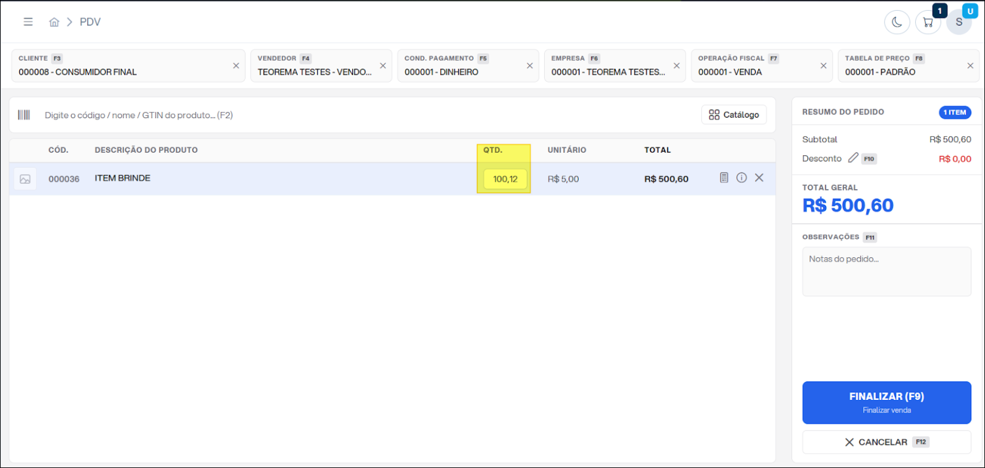This screenshot has width=985, height=468.
Task: Click the discount value R$ 0,00
Action: 955,159
